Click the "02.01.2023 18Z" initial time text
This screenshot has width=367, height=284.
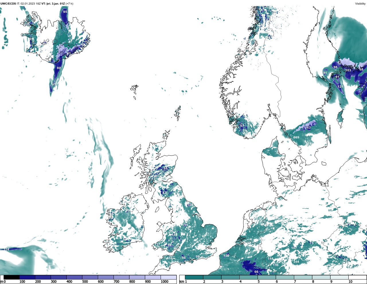point(30,4)
